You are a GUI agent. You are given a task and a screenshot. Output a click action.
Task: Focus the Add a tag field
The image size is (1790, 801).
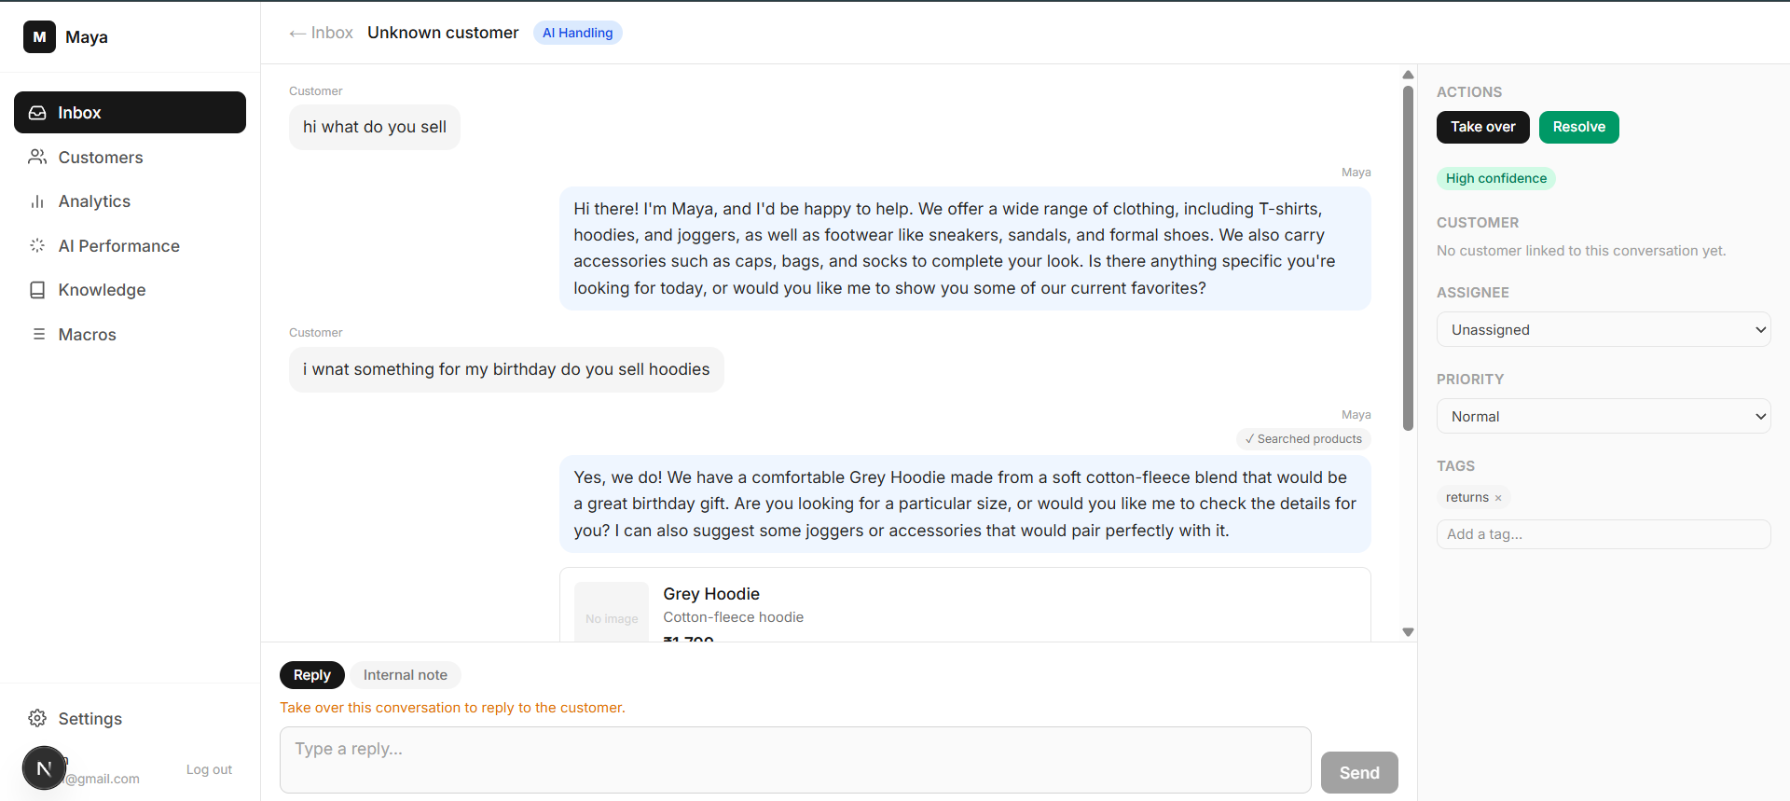coord(1604,534)
